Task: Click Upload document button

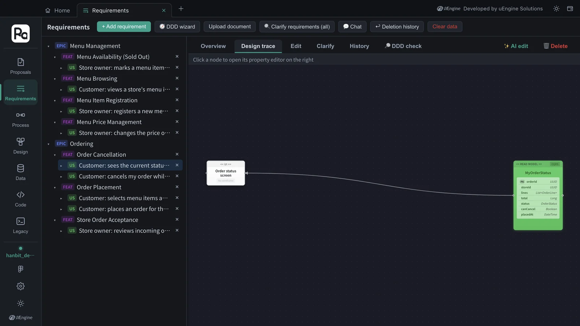Action: (230, 26)
